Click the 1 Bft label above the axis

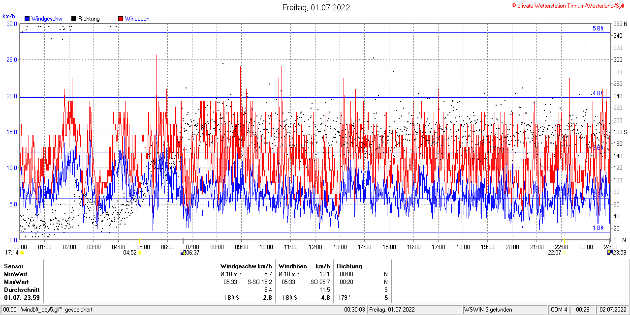[x=598, y=228]
